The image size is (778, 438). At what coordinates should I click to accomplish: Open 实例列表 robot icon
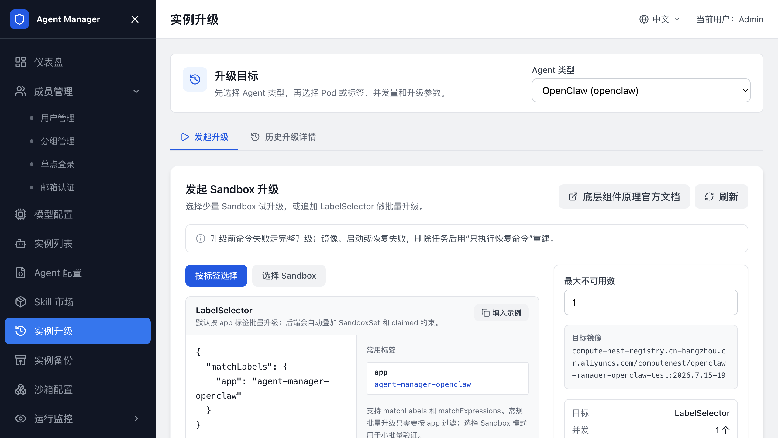21,243
